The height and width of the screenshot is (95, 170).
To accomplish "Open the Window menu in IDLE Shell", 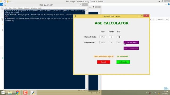I will pyautogui.click(x=34, y=8).
